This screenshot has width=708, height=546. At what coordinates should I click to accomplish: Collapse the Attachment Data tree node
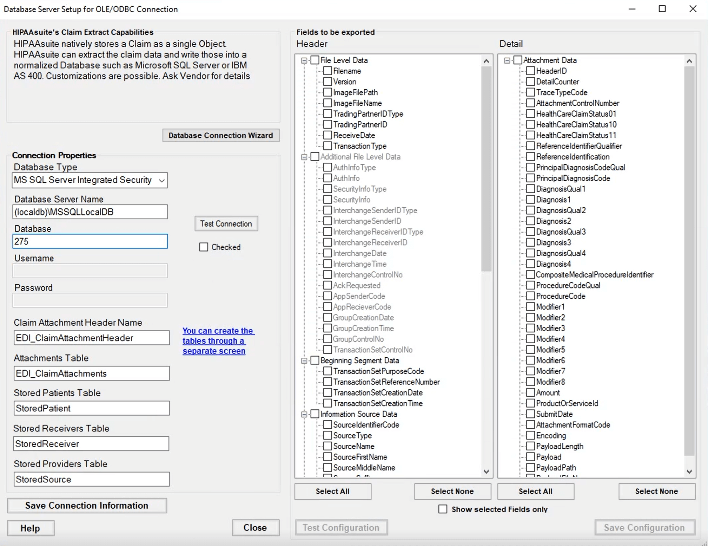[507, 60]
